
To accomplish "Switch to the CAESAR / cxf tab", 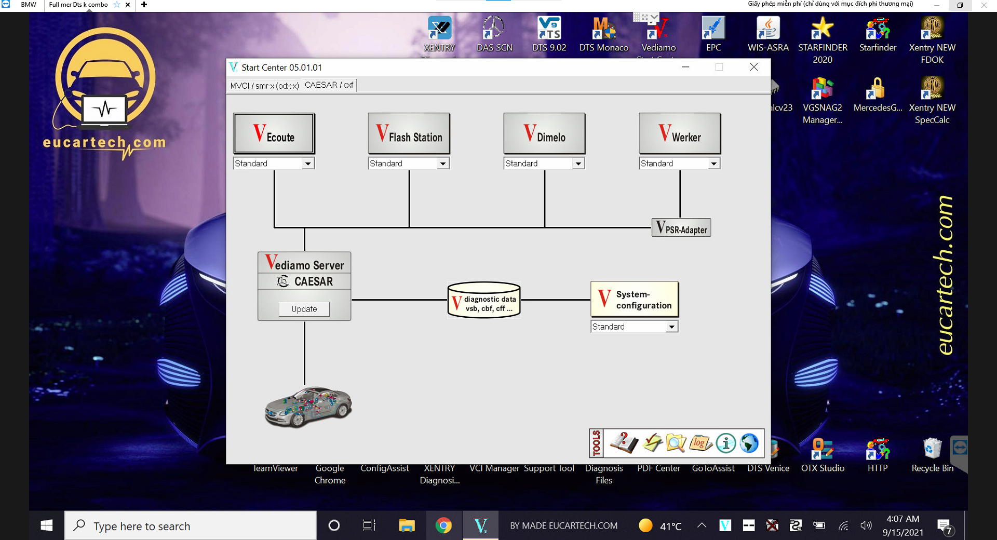I will coord(329,85).
